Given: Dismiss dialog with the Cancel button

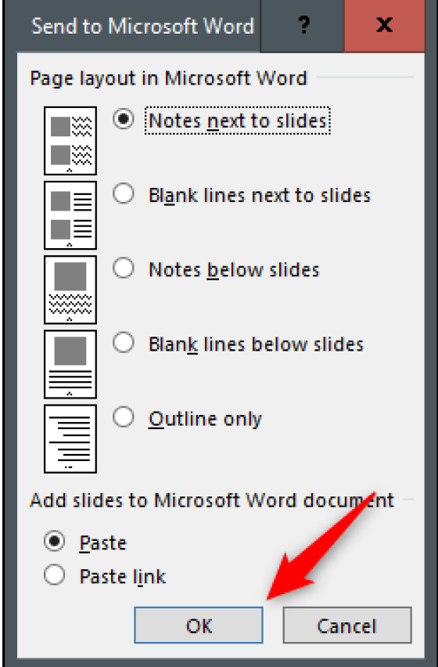Looking at the screenshot, I should (x=347, y=625).
